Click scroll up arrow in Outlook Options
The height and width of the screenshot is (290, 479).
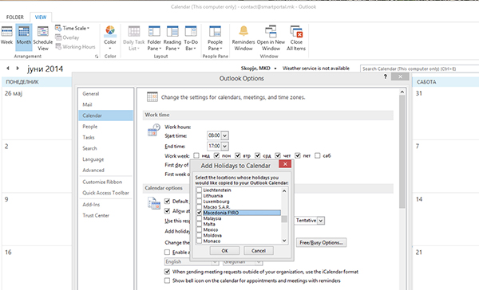402,92
